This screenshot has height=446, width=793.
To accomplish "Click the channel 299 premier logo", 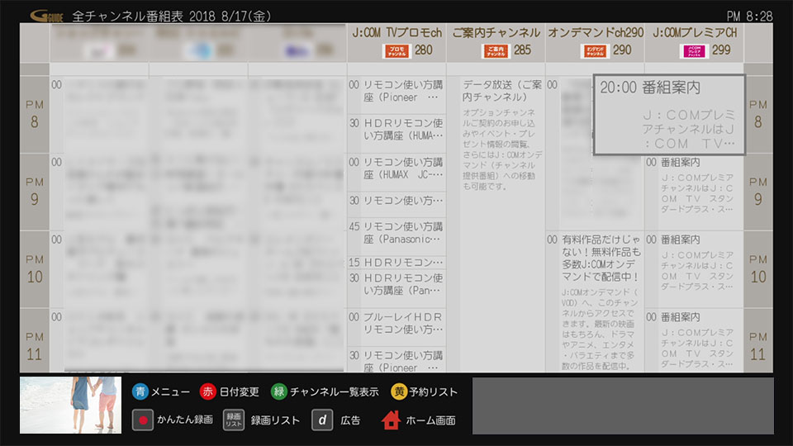I will (694, 50).
